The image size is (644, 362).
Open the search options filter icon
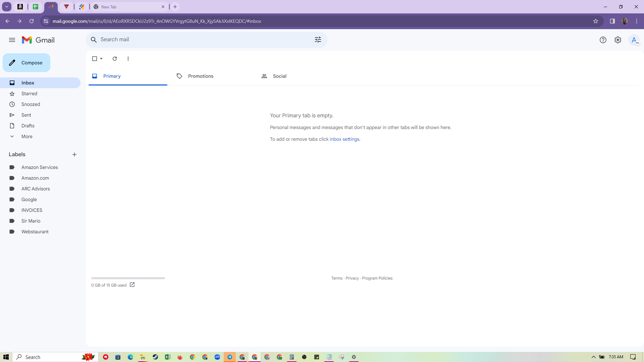318,40
